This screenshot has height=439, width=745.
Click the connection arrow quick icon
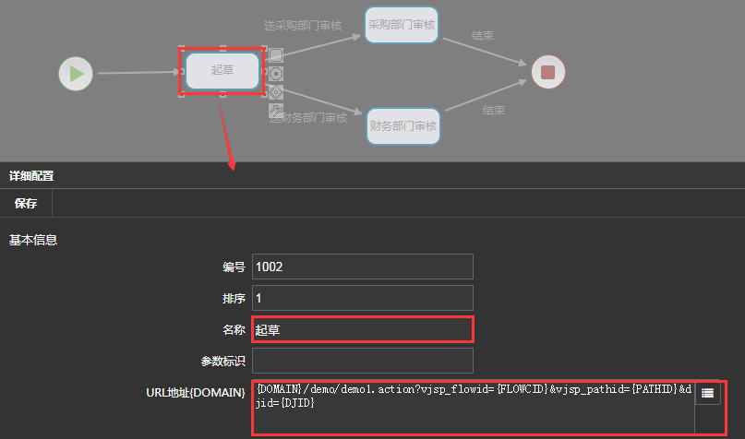click(x=276, y=110)
